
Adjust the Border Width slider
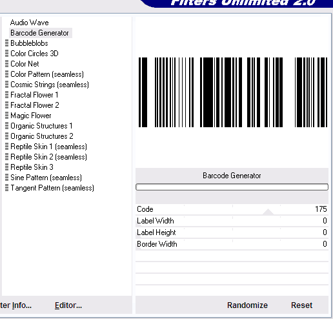pos(232,244)
